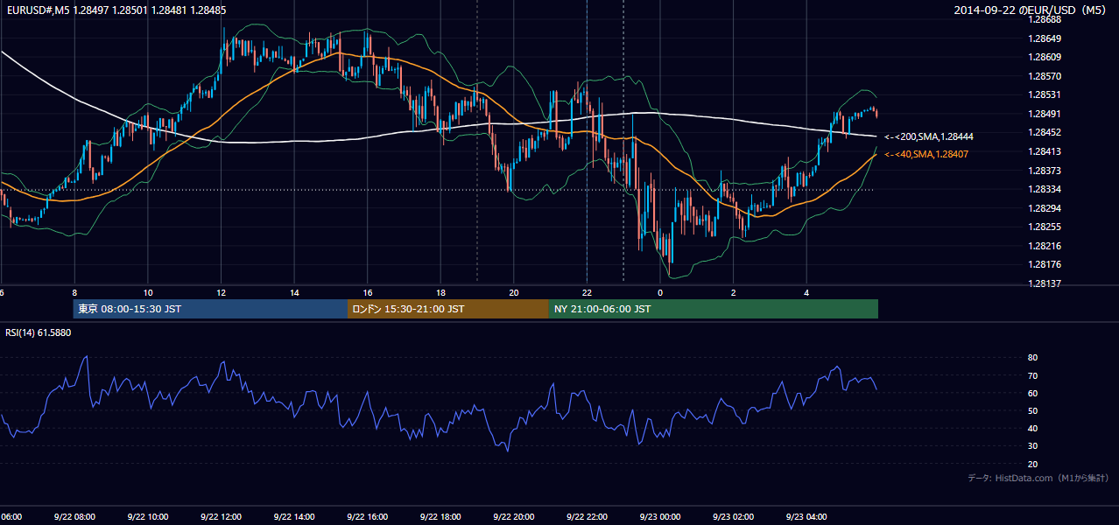Viewport: 1119px width, 525px height.
Task: Click the 9/23 00:00 bottom time label
Action: (660, 517)
